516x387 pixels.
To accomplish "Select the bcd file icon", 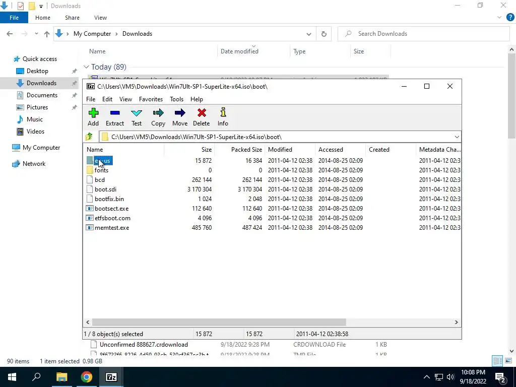I will [90, 180].
